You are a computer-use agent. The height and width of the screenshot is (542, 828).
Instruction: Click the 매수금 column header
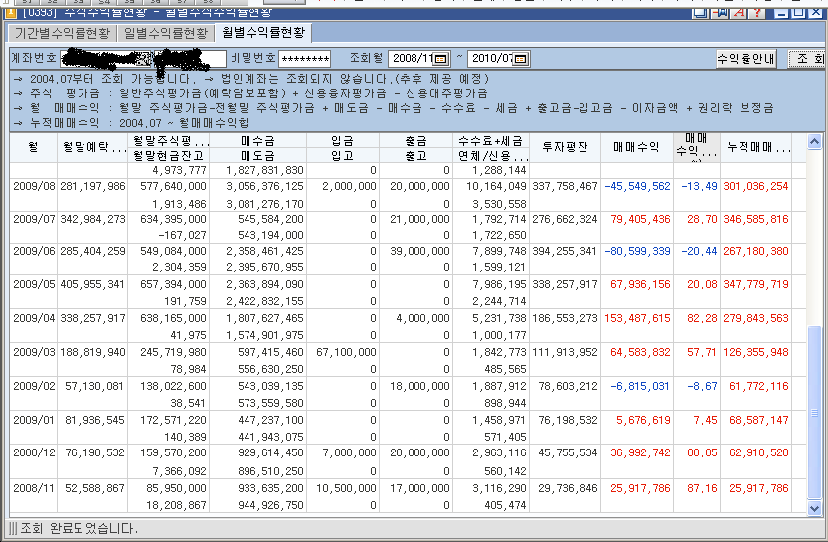(258, 141)
